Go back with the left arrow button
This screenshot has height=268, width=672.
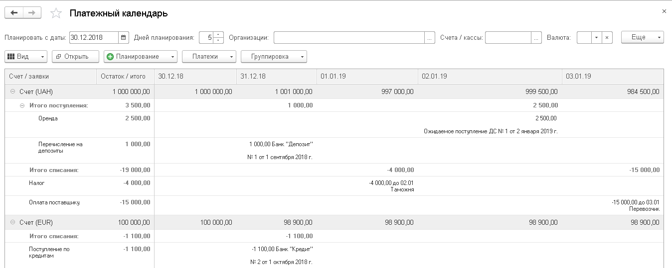click(14, 13)
